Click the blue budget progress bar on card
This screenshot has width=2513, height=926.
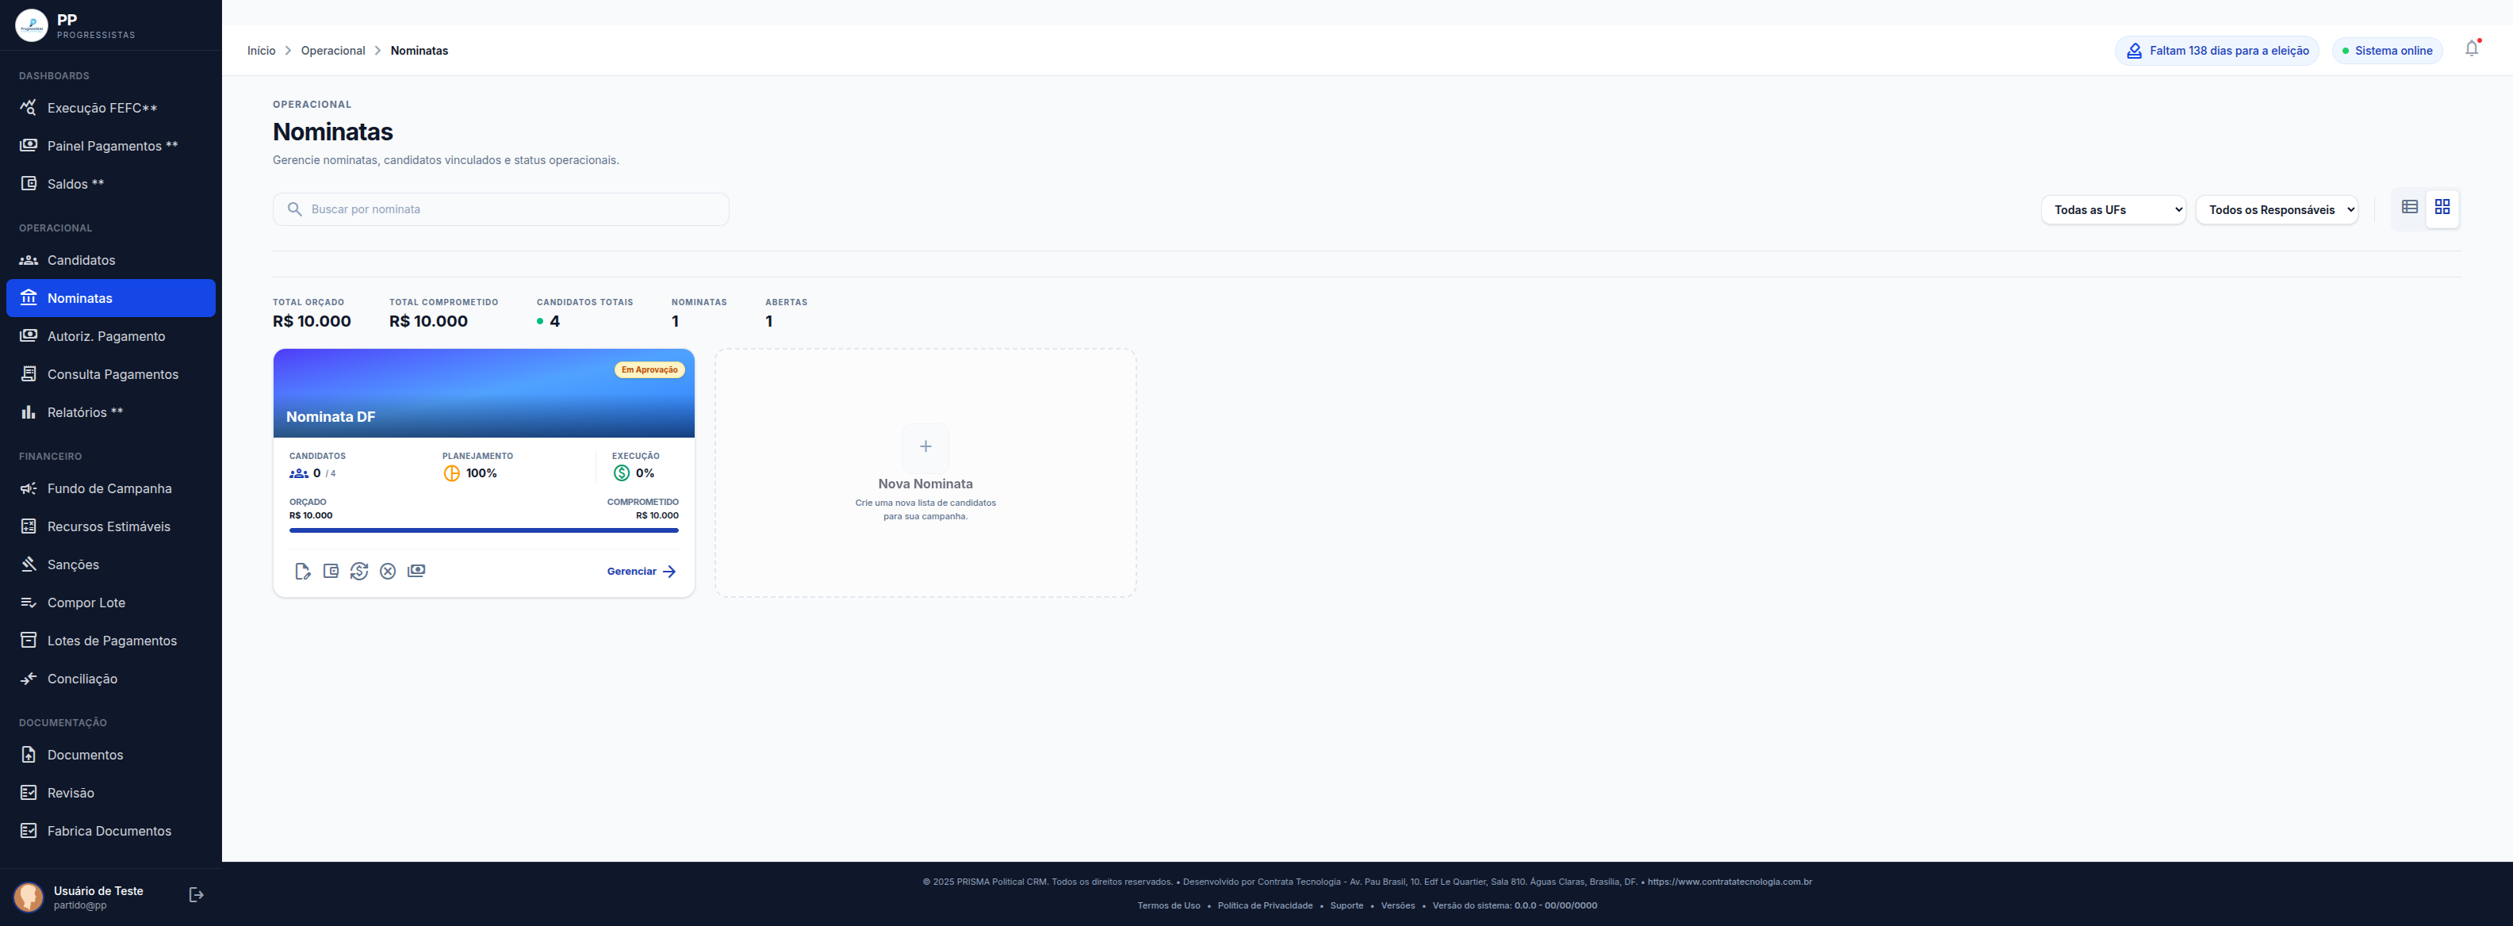(x=484, y=531)
